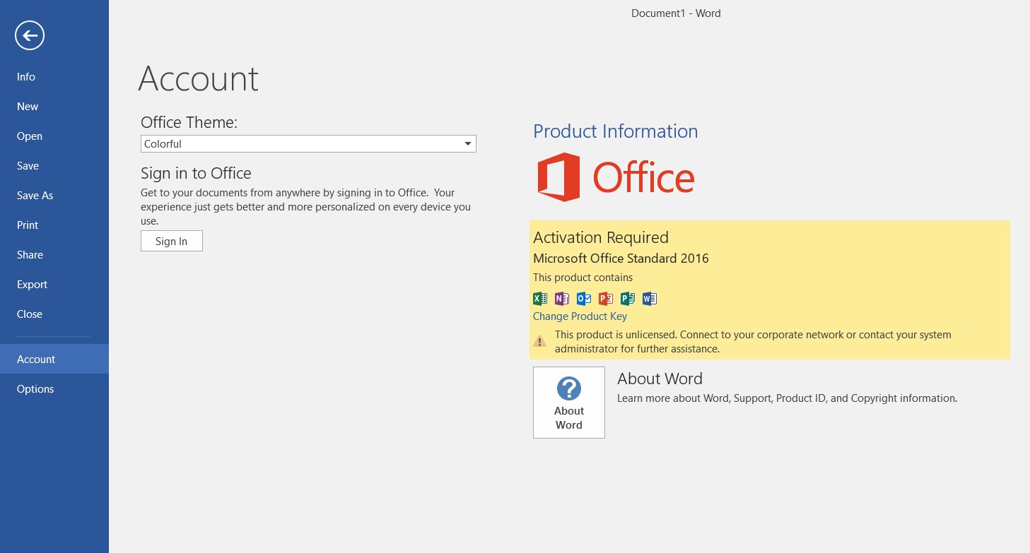Click the PowerPoint icon in product list
Screen dimensions: 1030x553
pyautogui.click(x=606, y=298)
